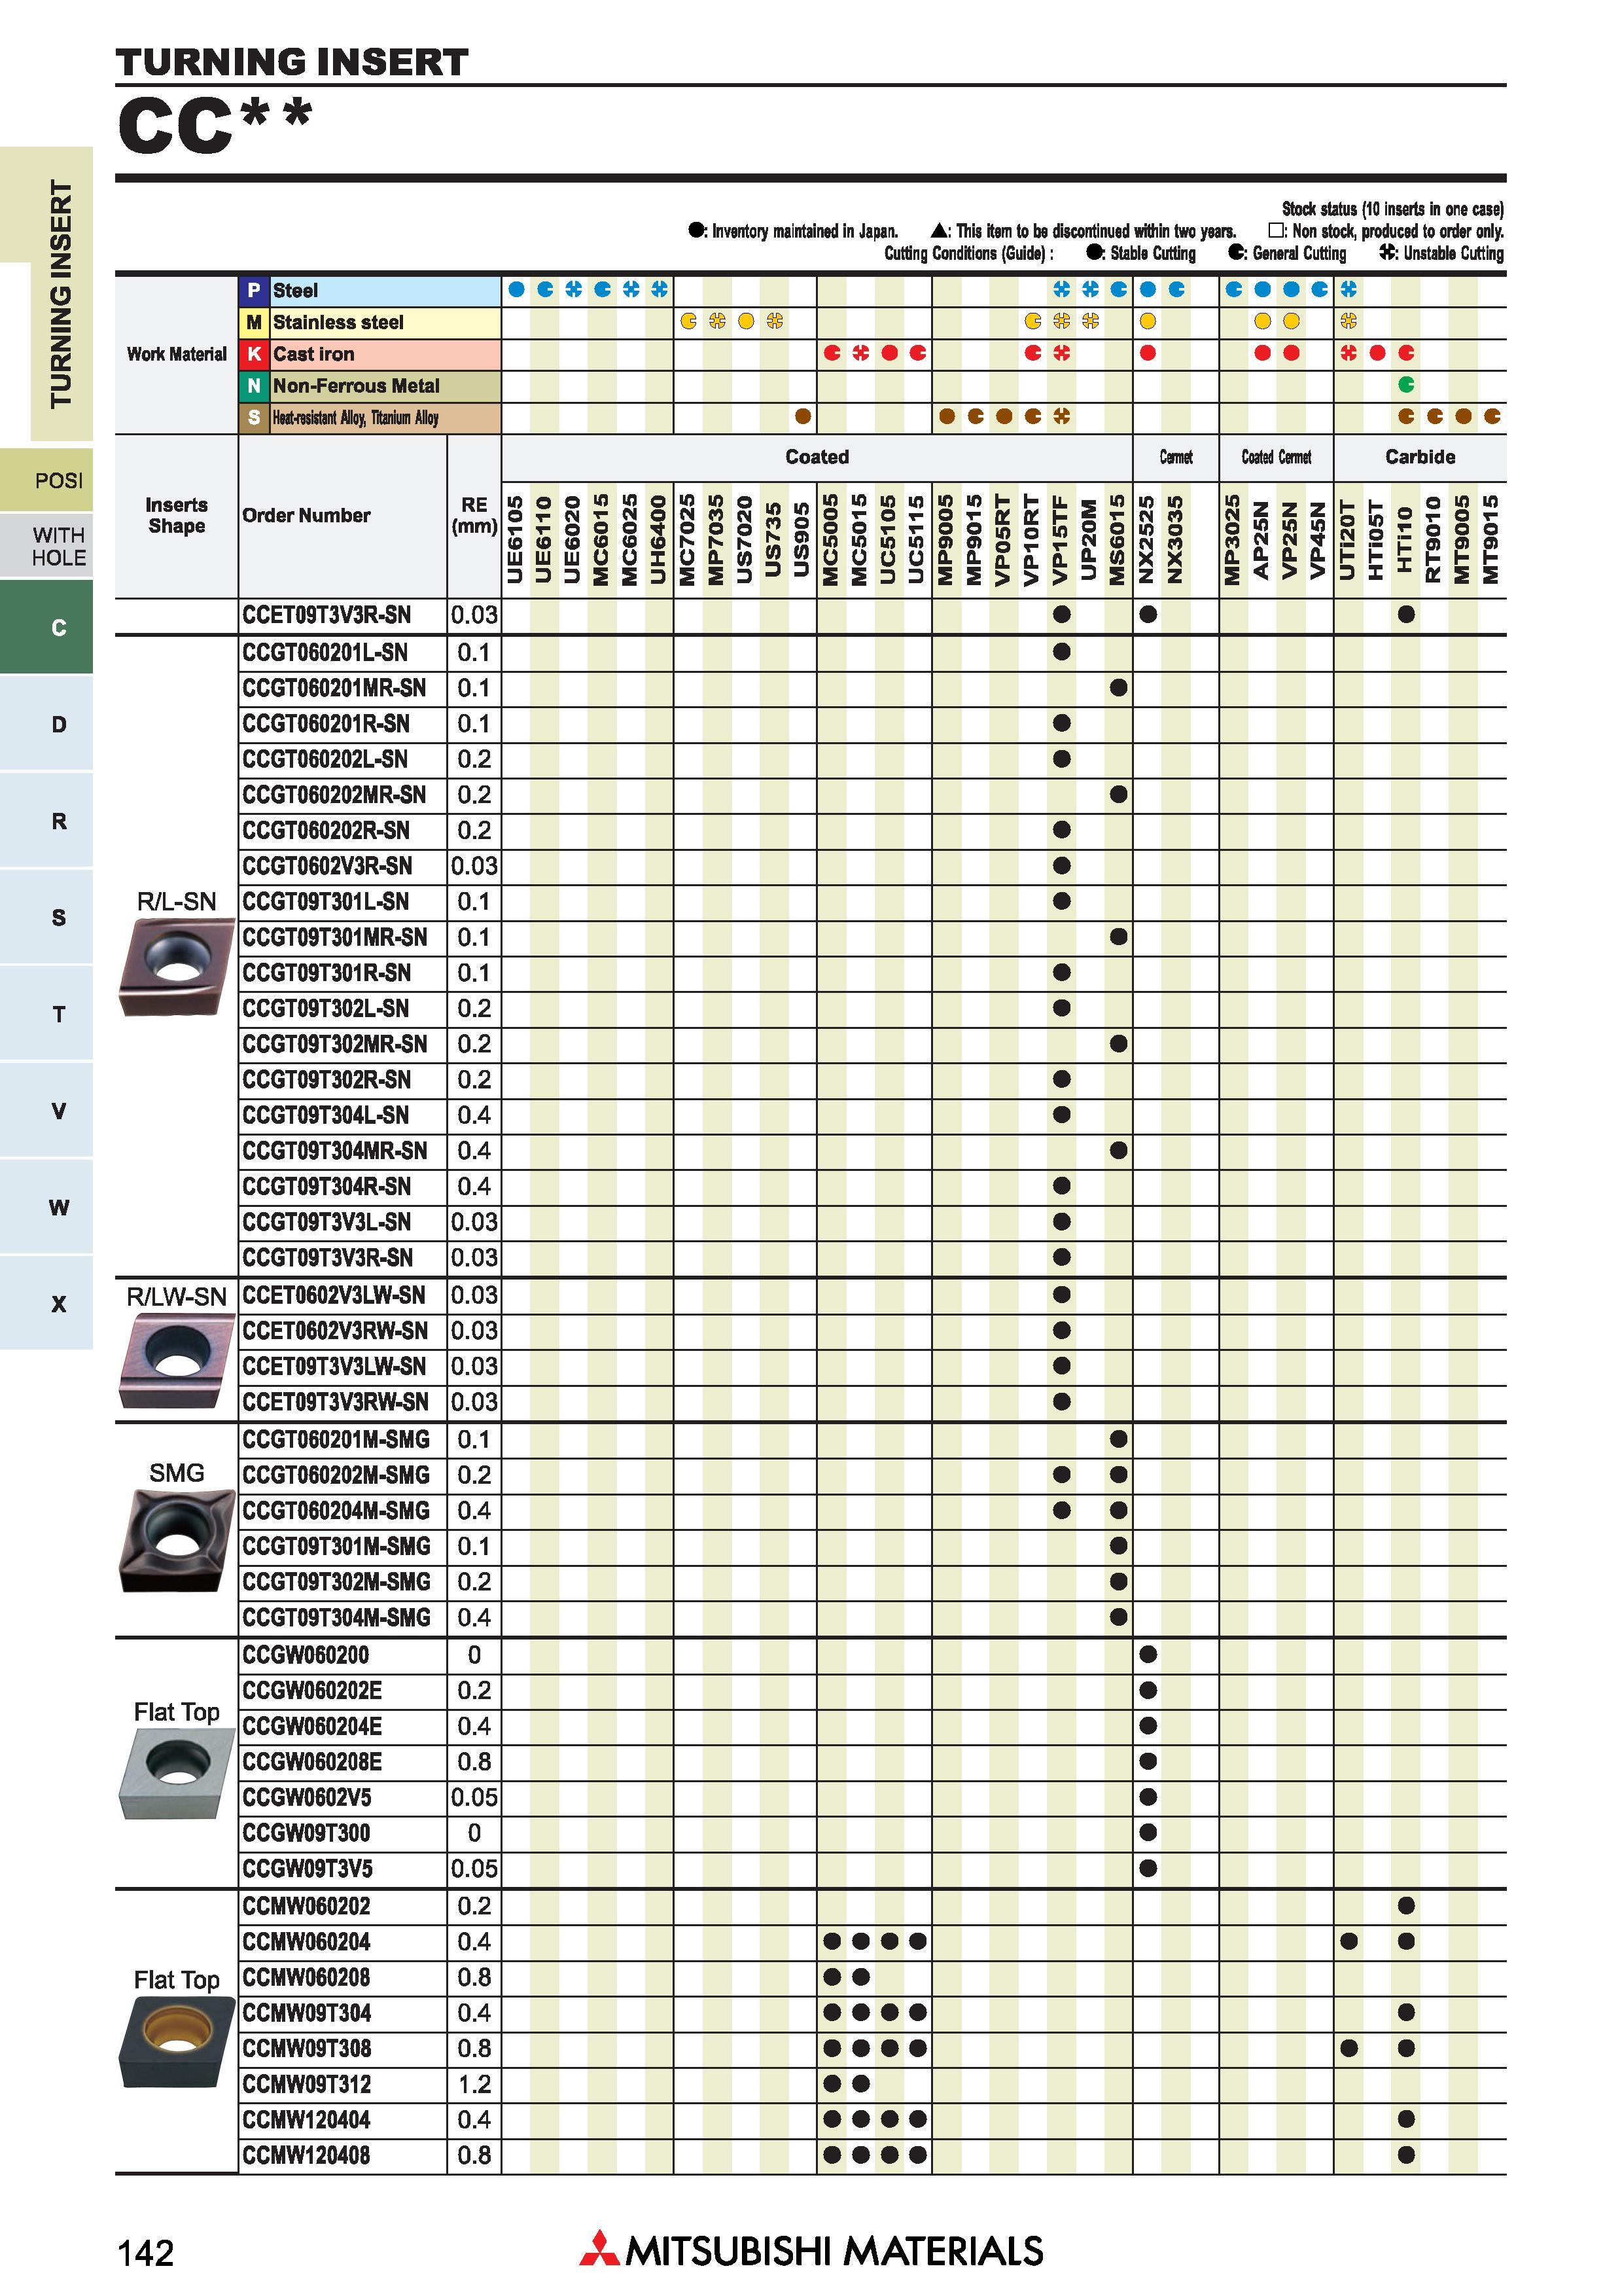This screenshot has width=1622, height=2296.
Task: Switch to the T shape tab
Action: (x=47, y=1014)
